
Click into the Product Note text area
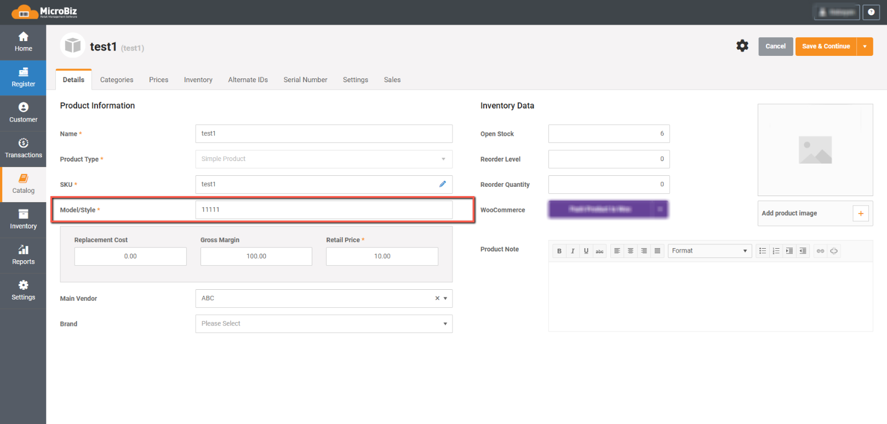click(x=711, y=296)
